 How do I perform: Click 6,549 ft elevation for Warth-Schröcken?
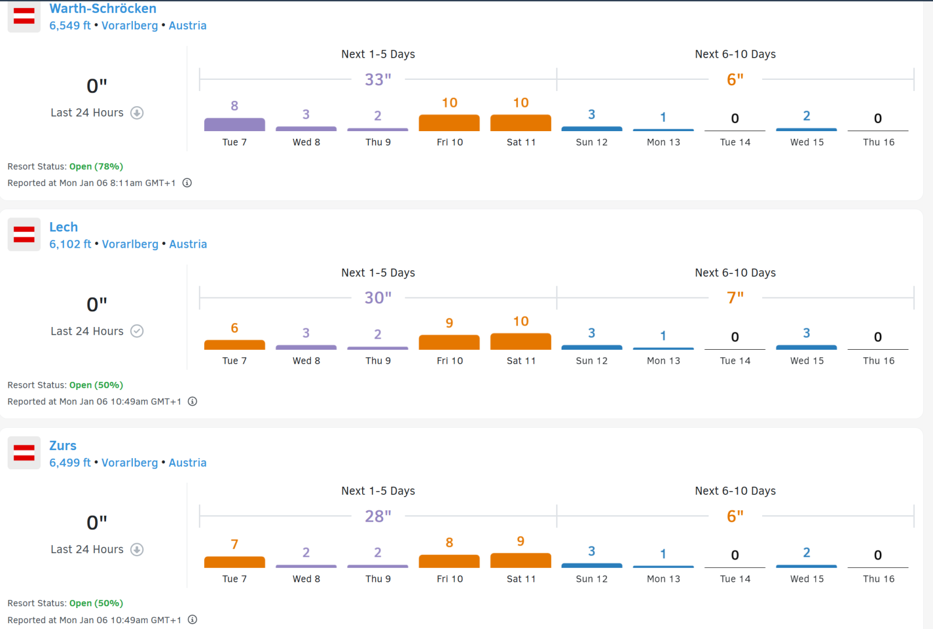click(70, 26)
